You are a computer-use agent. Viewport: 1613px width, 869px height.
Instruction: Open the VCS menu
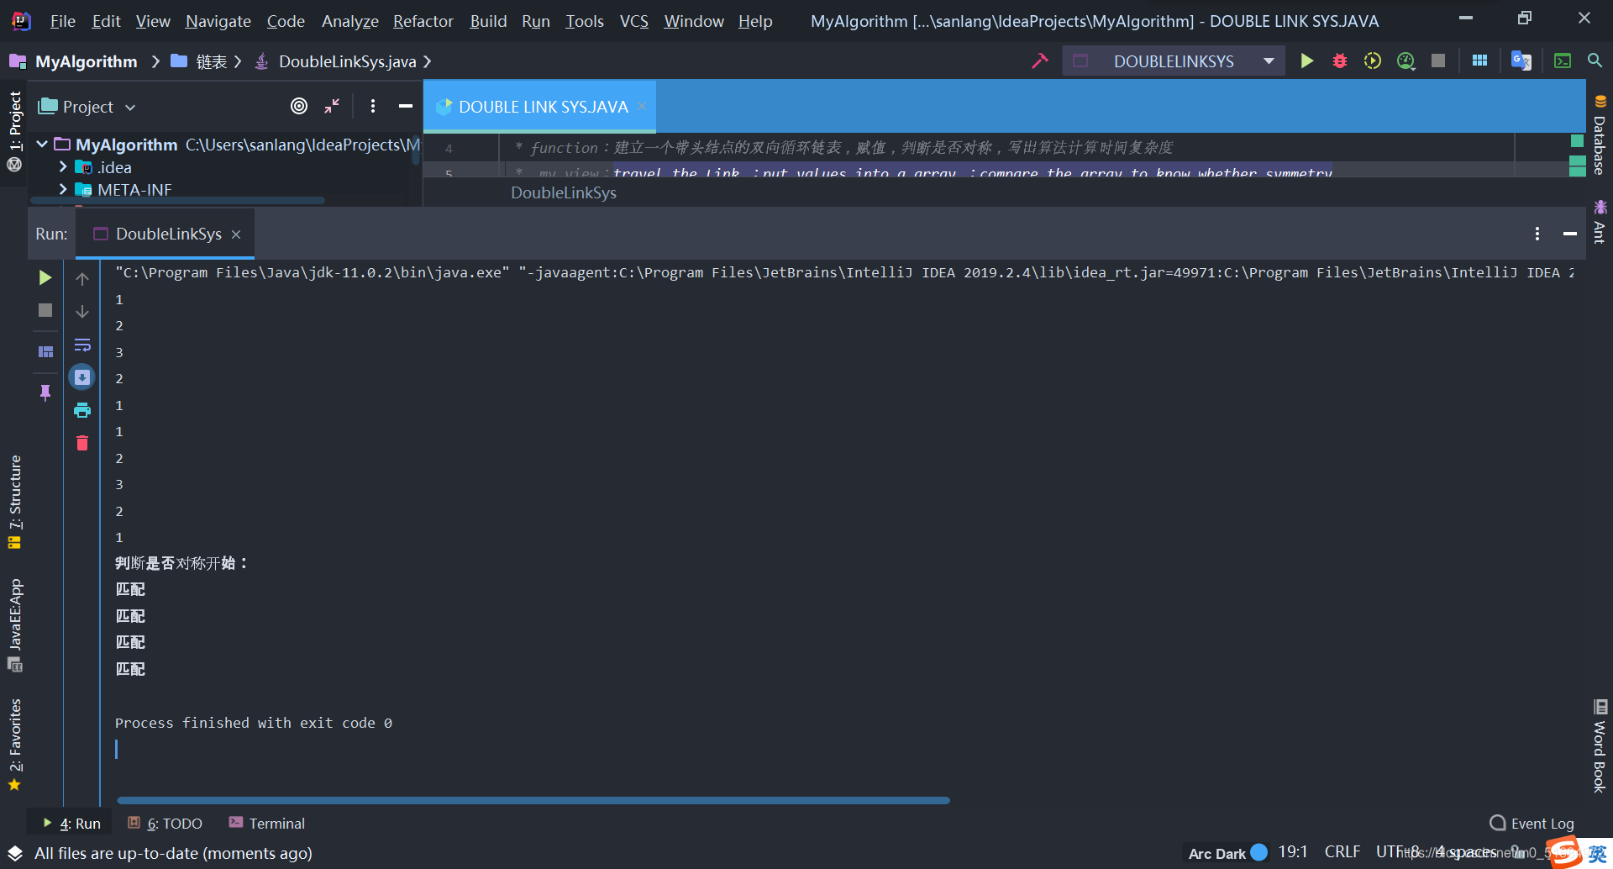(634, 21)
